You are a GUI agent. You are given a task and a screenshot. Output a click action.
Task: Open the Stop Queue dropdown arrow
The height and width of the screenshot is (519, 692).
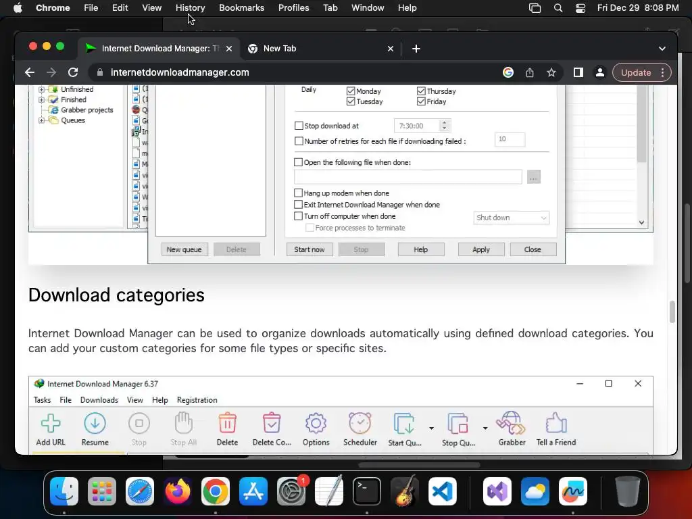click(485, 428)
